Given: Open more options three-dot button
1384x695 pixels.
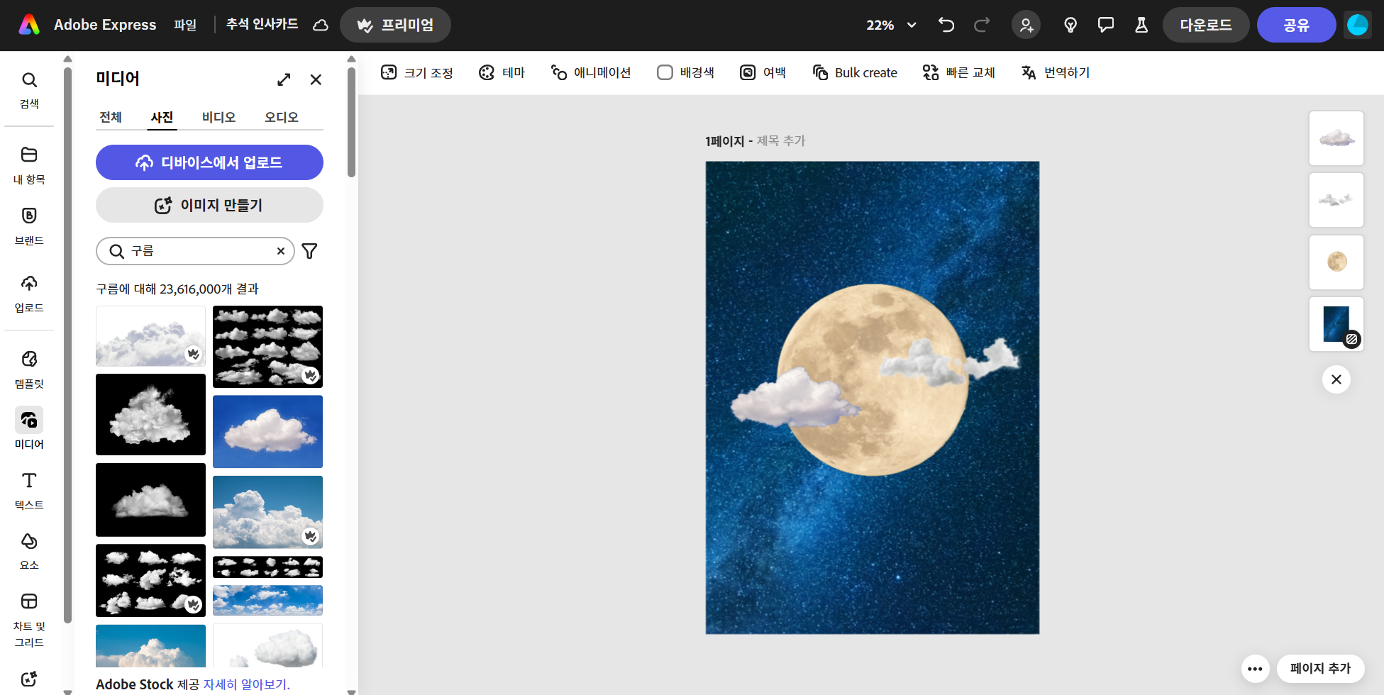Looking at the screenshot, I should point(1254,668).
